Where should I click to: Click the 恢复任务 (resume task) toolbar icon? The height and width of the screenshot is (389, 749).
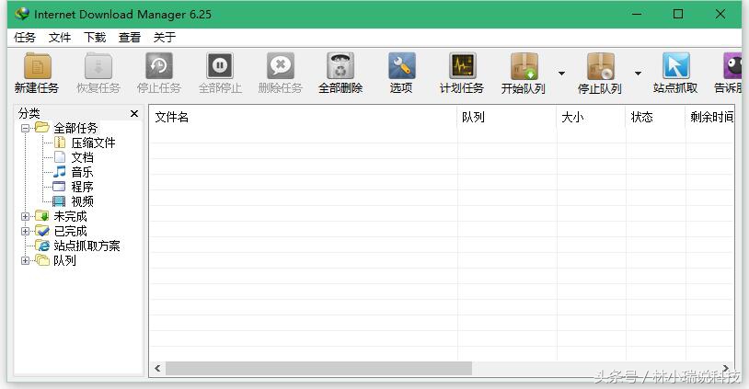tap(98, 67)
